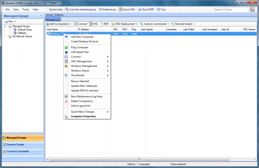Image resolution: width=259 pixels, height=168 pixels.
Task: Click the Quick VNC icon
Action: 121,9
